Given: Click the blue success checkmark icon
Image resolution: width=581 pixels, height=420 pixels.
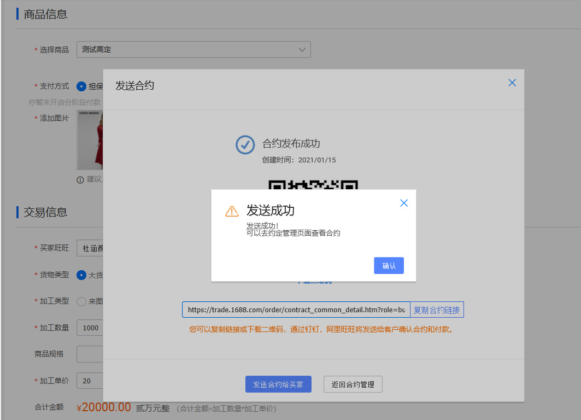Looking at the screenshot, I should pyautogui.click(x=245, y=144).
